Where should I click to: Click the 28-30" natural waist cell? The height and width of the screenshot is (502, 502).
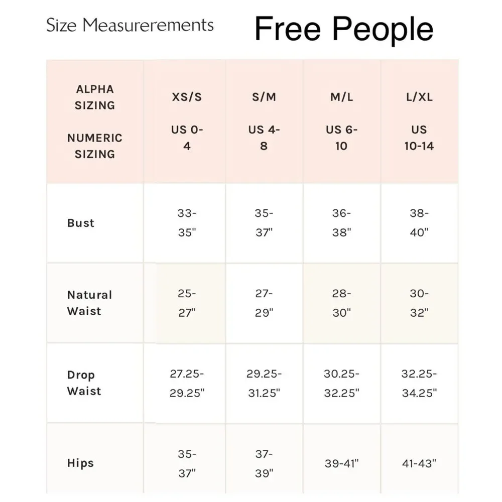coord(341,303)
